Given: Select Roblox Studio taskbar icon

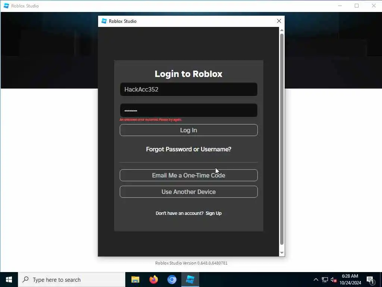Looking at the screenshot, I should [x=190, y=280].
